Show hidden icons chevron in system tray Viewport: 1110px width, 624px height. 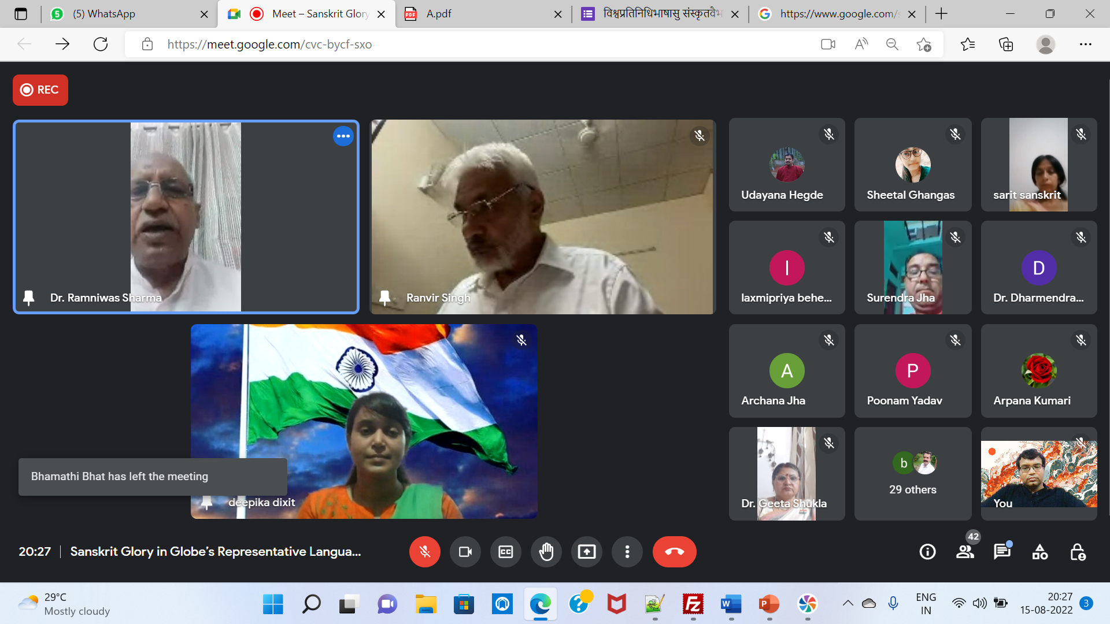(x=848, y=603)
